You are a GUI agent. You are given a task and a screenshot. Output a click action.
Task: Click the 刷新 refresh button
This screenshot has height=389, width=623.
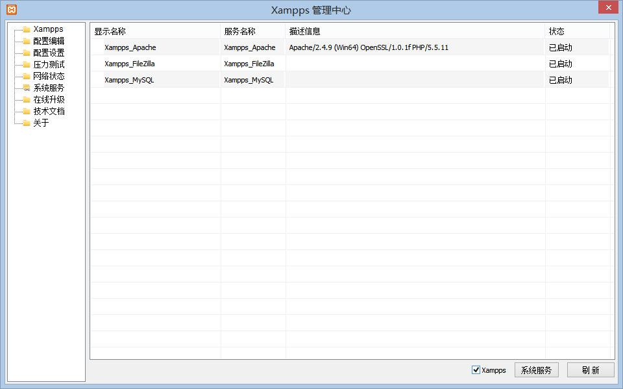pyautogui.click(x=591, y=370)
